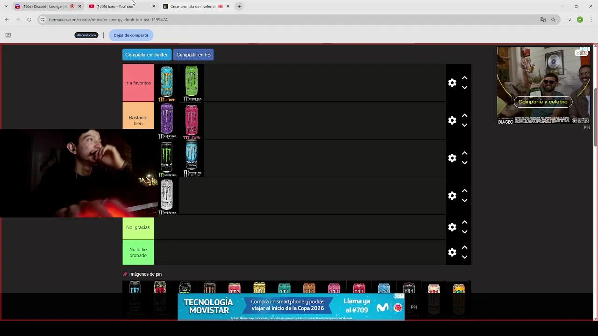Viewport: 598px width, 336px height.
Task: Open the tab search dropdown
Action: coord(6,7)
